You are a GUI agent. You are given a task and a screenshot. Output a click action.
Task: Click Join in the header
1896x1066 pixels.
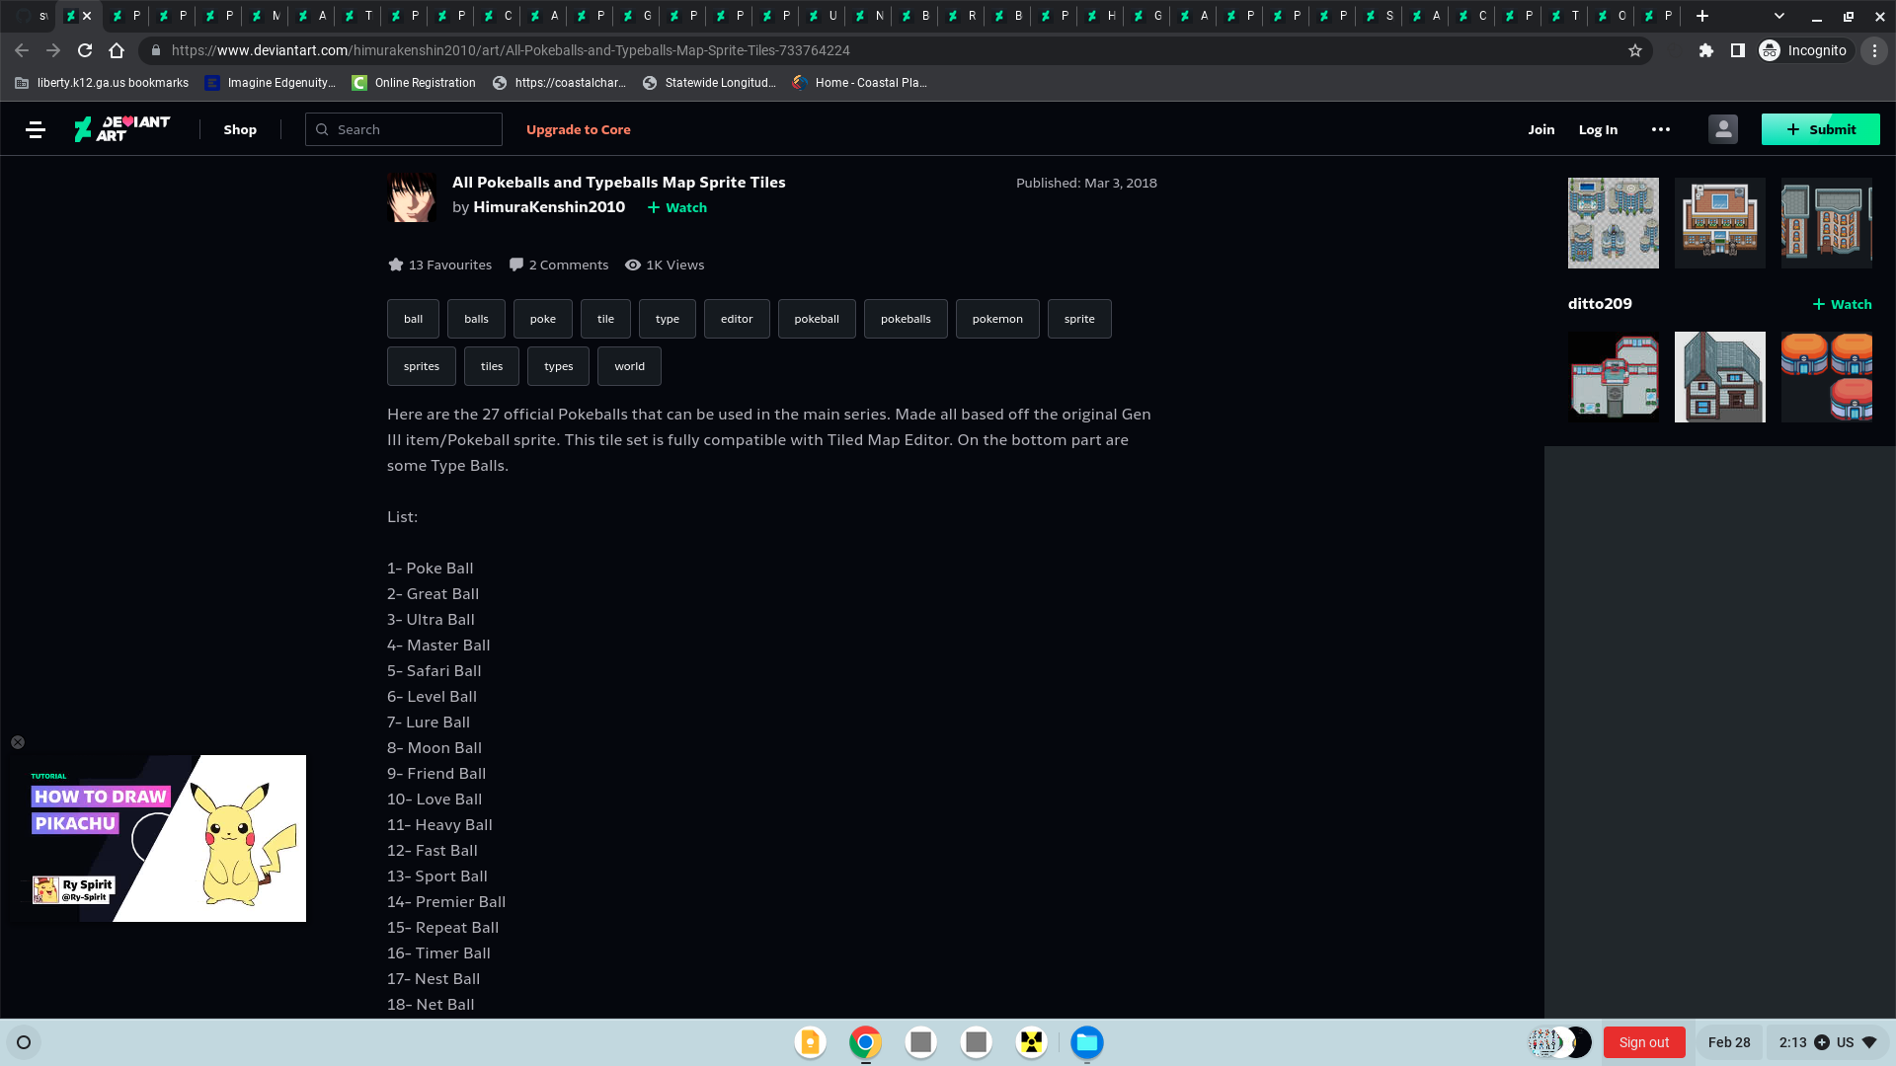[1540, 129]
